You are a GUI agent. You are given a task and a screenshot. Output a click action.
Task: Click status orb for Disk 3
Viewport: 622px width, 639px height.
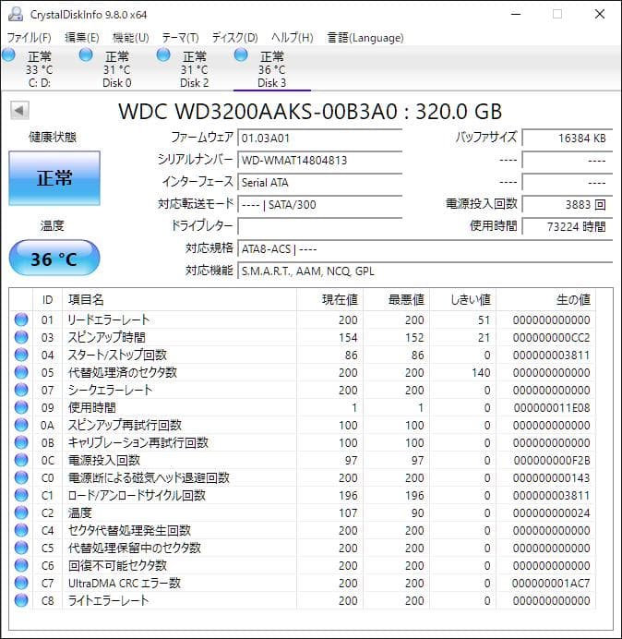241,54
